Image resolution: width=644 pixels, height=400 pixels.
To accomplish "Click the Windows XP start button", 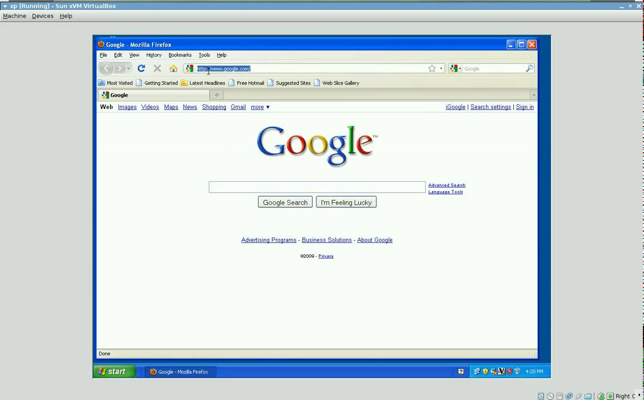I will coord(115,372).
